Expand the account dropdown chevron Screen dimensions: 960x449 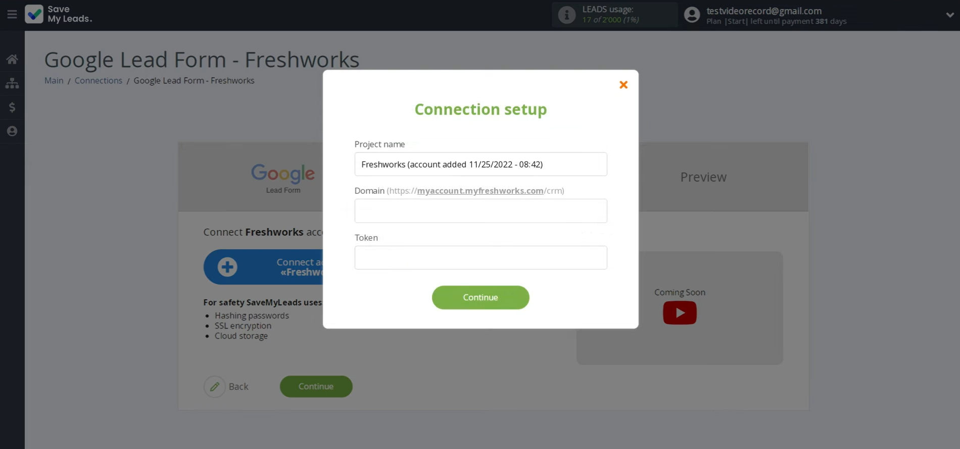949,15
